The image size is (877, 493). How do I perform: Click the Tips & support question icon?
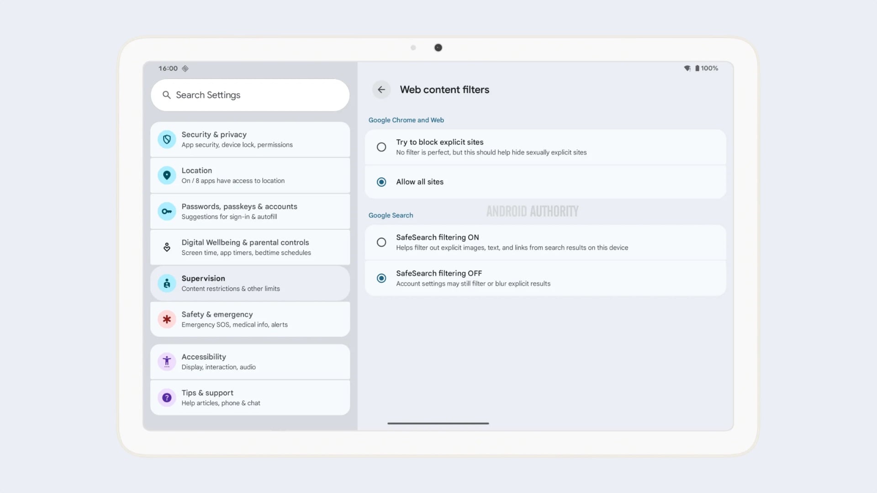(x=167, y=398)
